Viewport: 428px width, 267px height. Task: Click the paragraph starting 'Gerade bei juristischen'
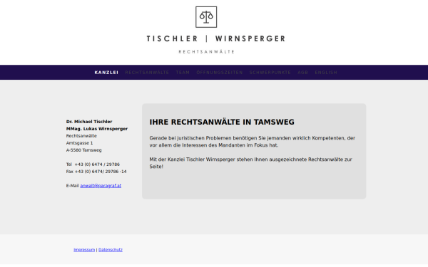(x=253, y=142)
